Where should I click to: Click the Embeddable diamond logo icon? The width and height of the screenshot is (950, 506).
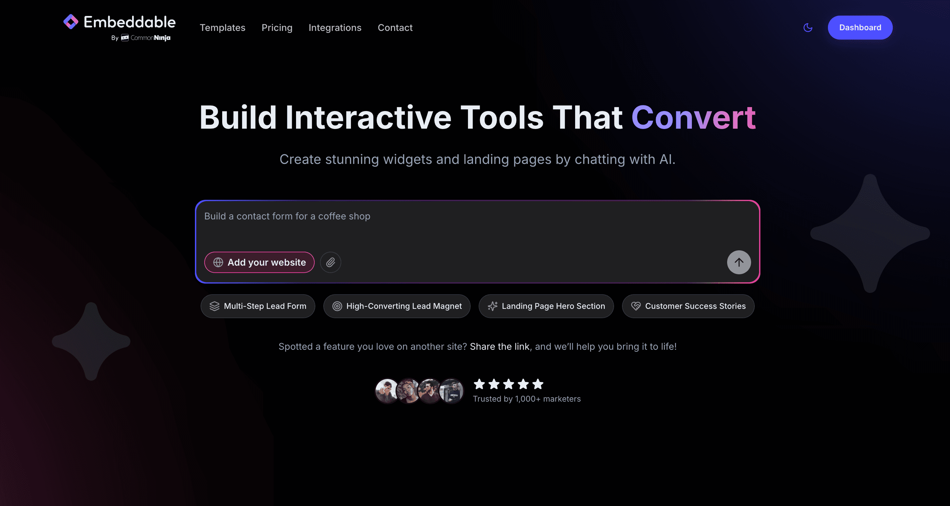[x=70, y=22]
